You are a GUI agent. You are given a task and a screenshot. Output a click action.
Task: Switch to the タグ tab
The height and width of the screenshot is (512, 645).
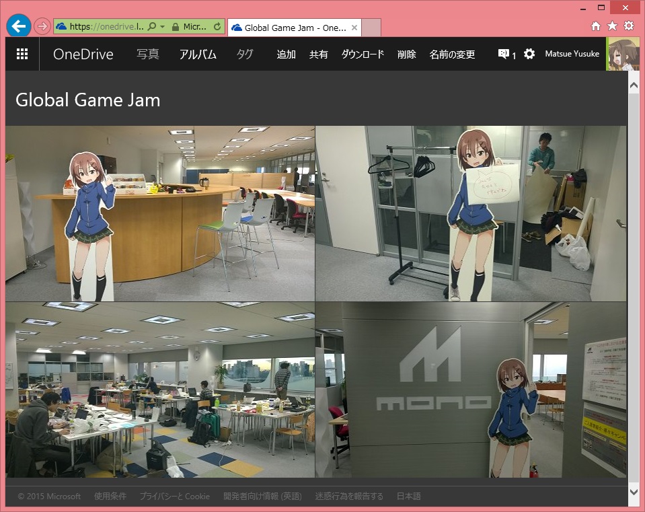[245, 54]
